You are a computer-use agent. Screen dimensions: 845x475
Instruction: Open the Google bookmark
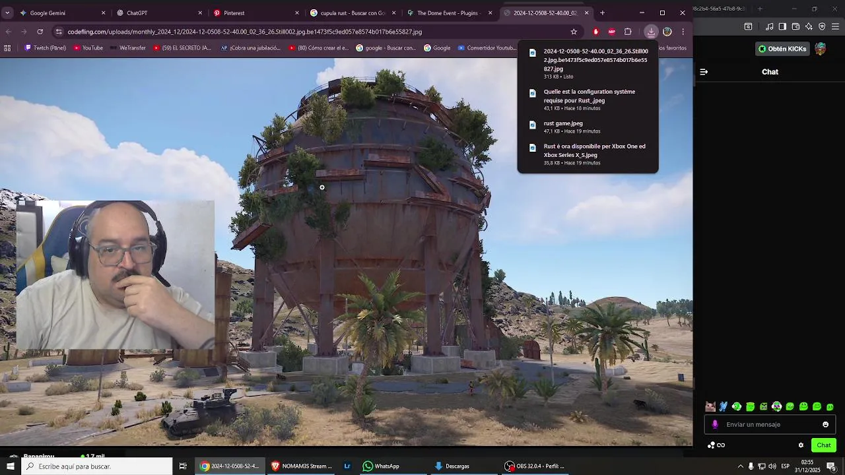coord(437,47)
